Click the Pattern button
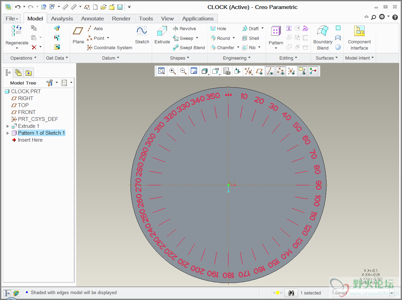Screen dimensions: 402x300 (x=276, y=38)
